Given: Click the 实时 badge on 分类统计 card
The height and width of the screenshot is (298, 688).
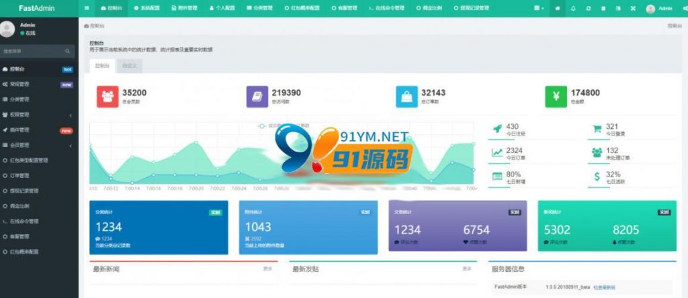Looking at the screenshot, I should tap(216, 213).
